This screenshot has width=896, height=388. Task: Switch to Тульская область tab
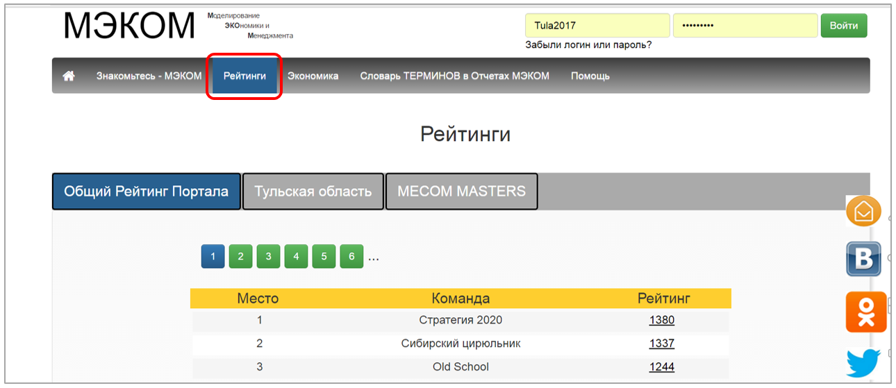pyautogui.click(x=313, y=192)
